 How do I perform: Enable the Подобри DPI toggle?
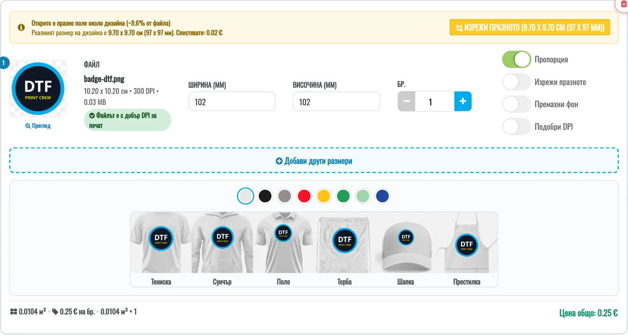coord(516,127)
